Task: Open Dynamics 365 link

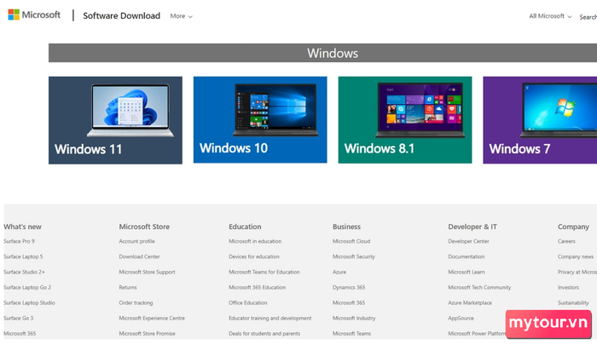Action: pyautogui.click(x=349, y=287)
